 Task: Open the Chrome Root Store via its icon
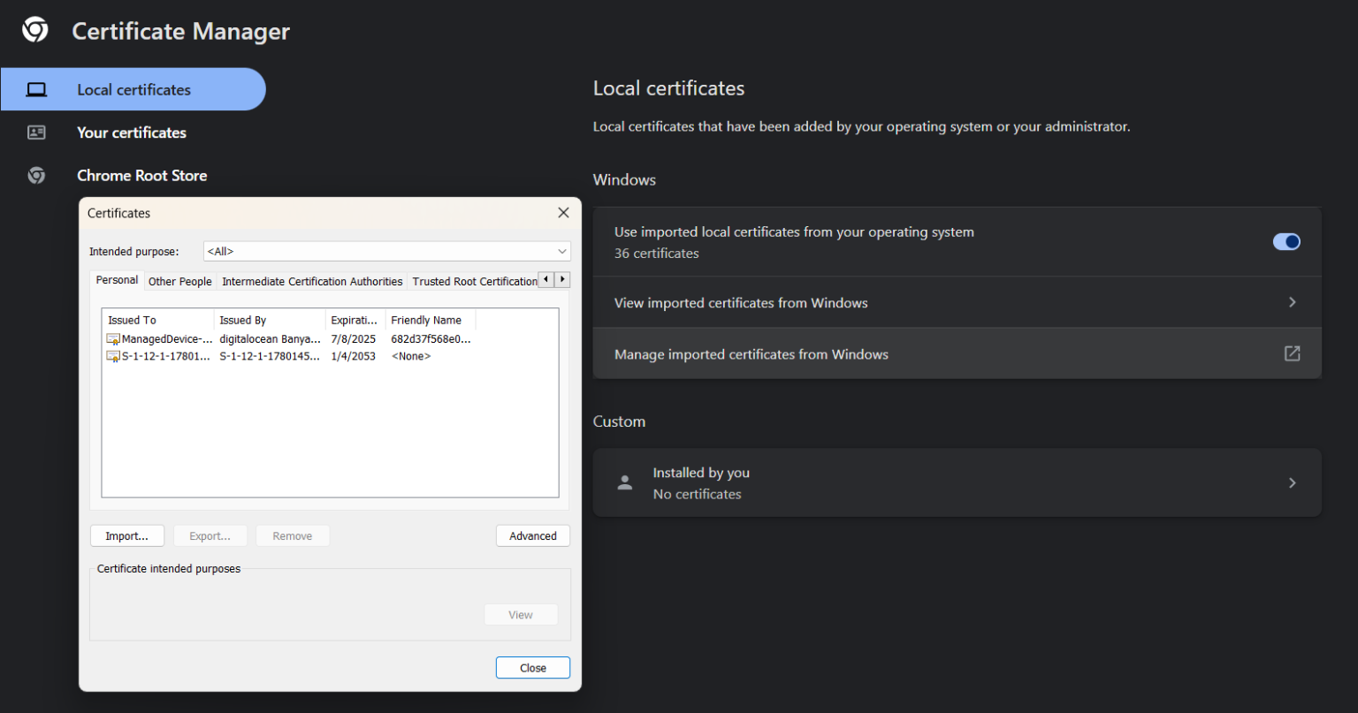coord(36,175)
